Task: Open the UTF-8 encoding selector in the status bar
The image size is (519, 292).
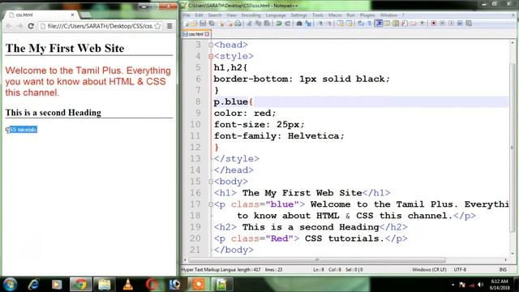Action: [x=460, y=269]
